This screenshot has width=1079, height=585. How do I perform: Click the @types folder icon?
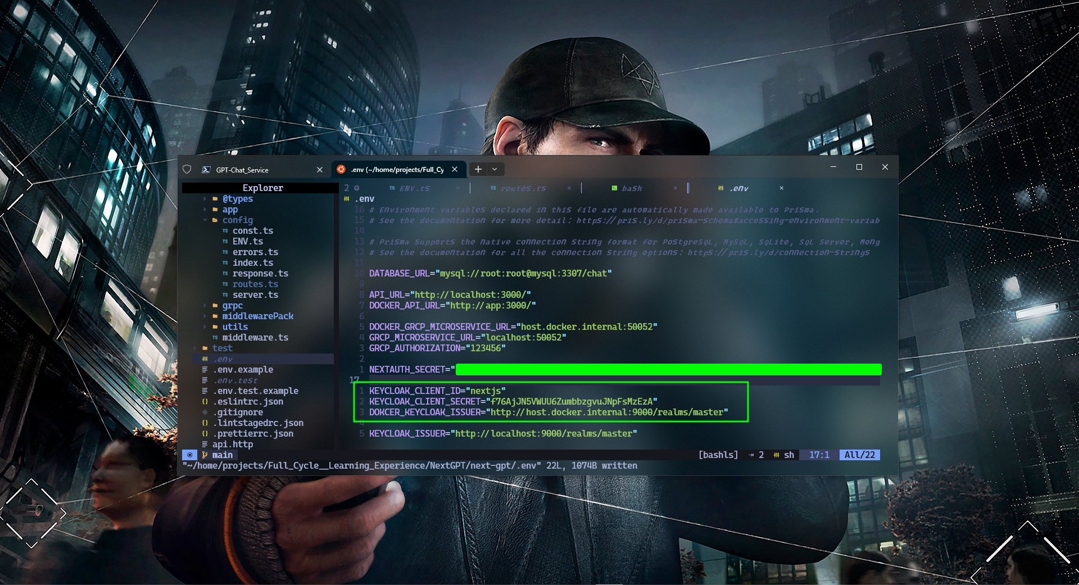[x=215, y=199]
